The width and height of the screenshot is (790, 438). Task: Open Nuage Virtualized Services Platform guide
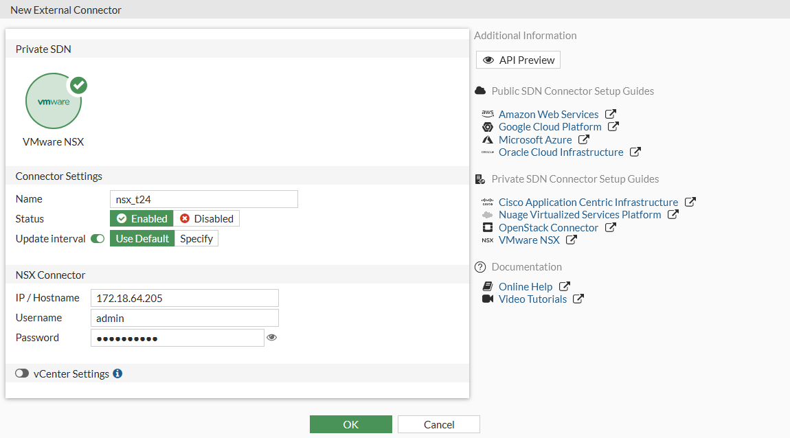click(579, 215)
